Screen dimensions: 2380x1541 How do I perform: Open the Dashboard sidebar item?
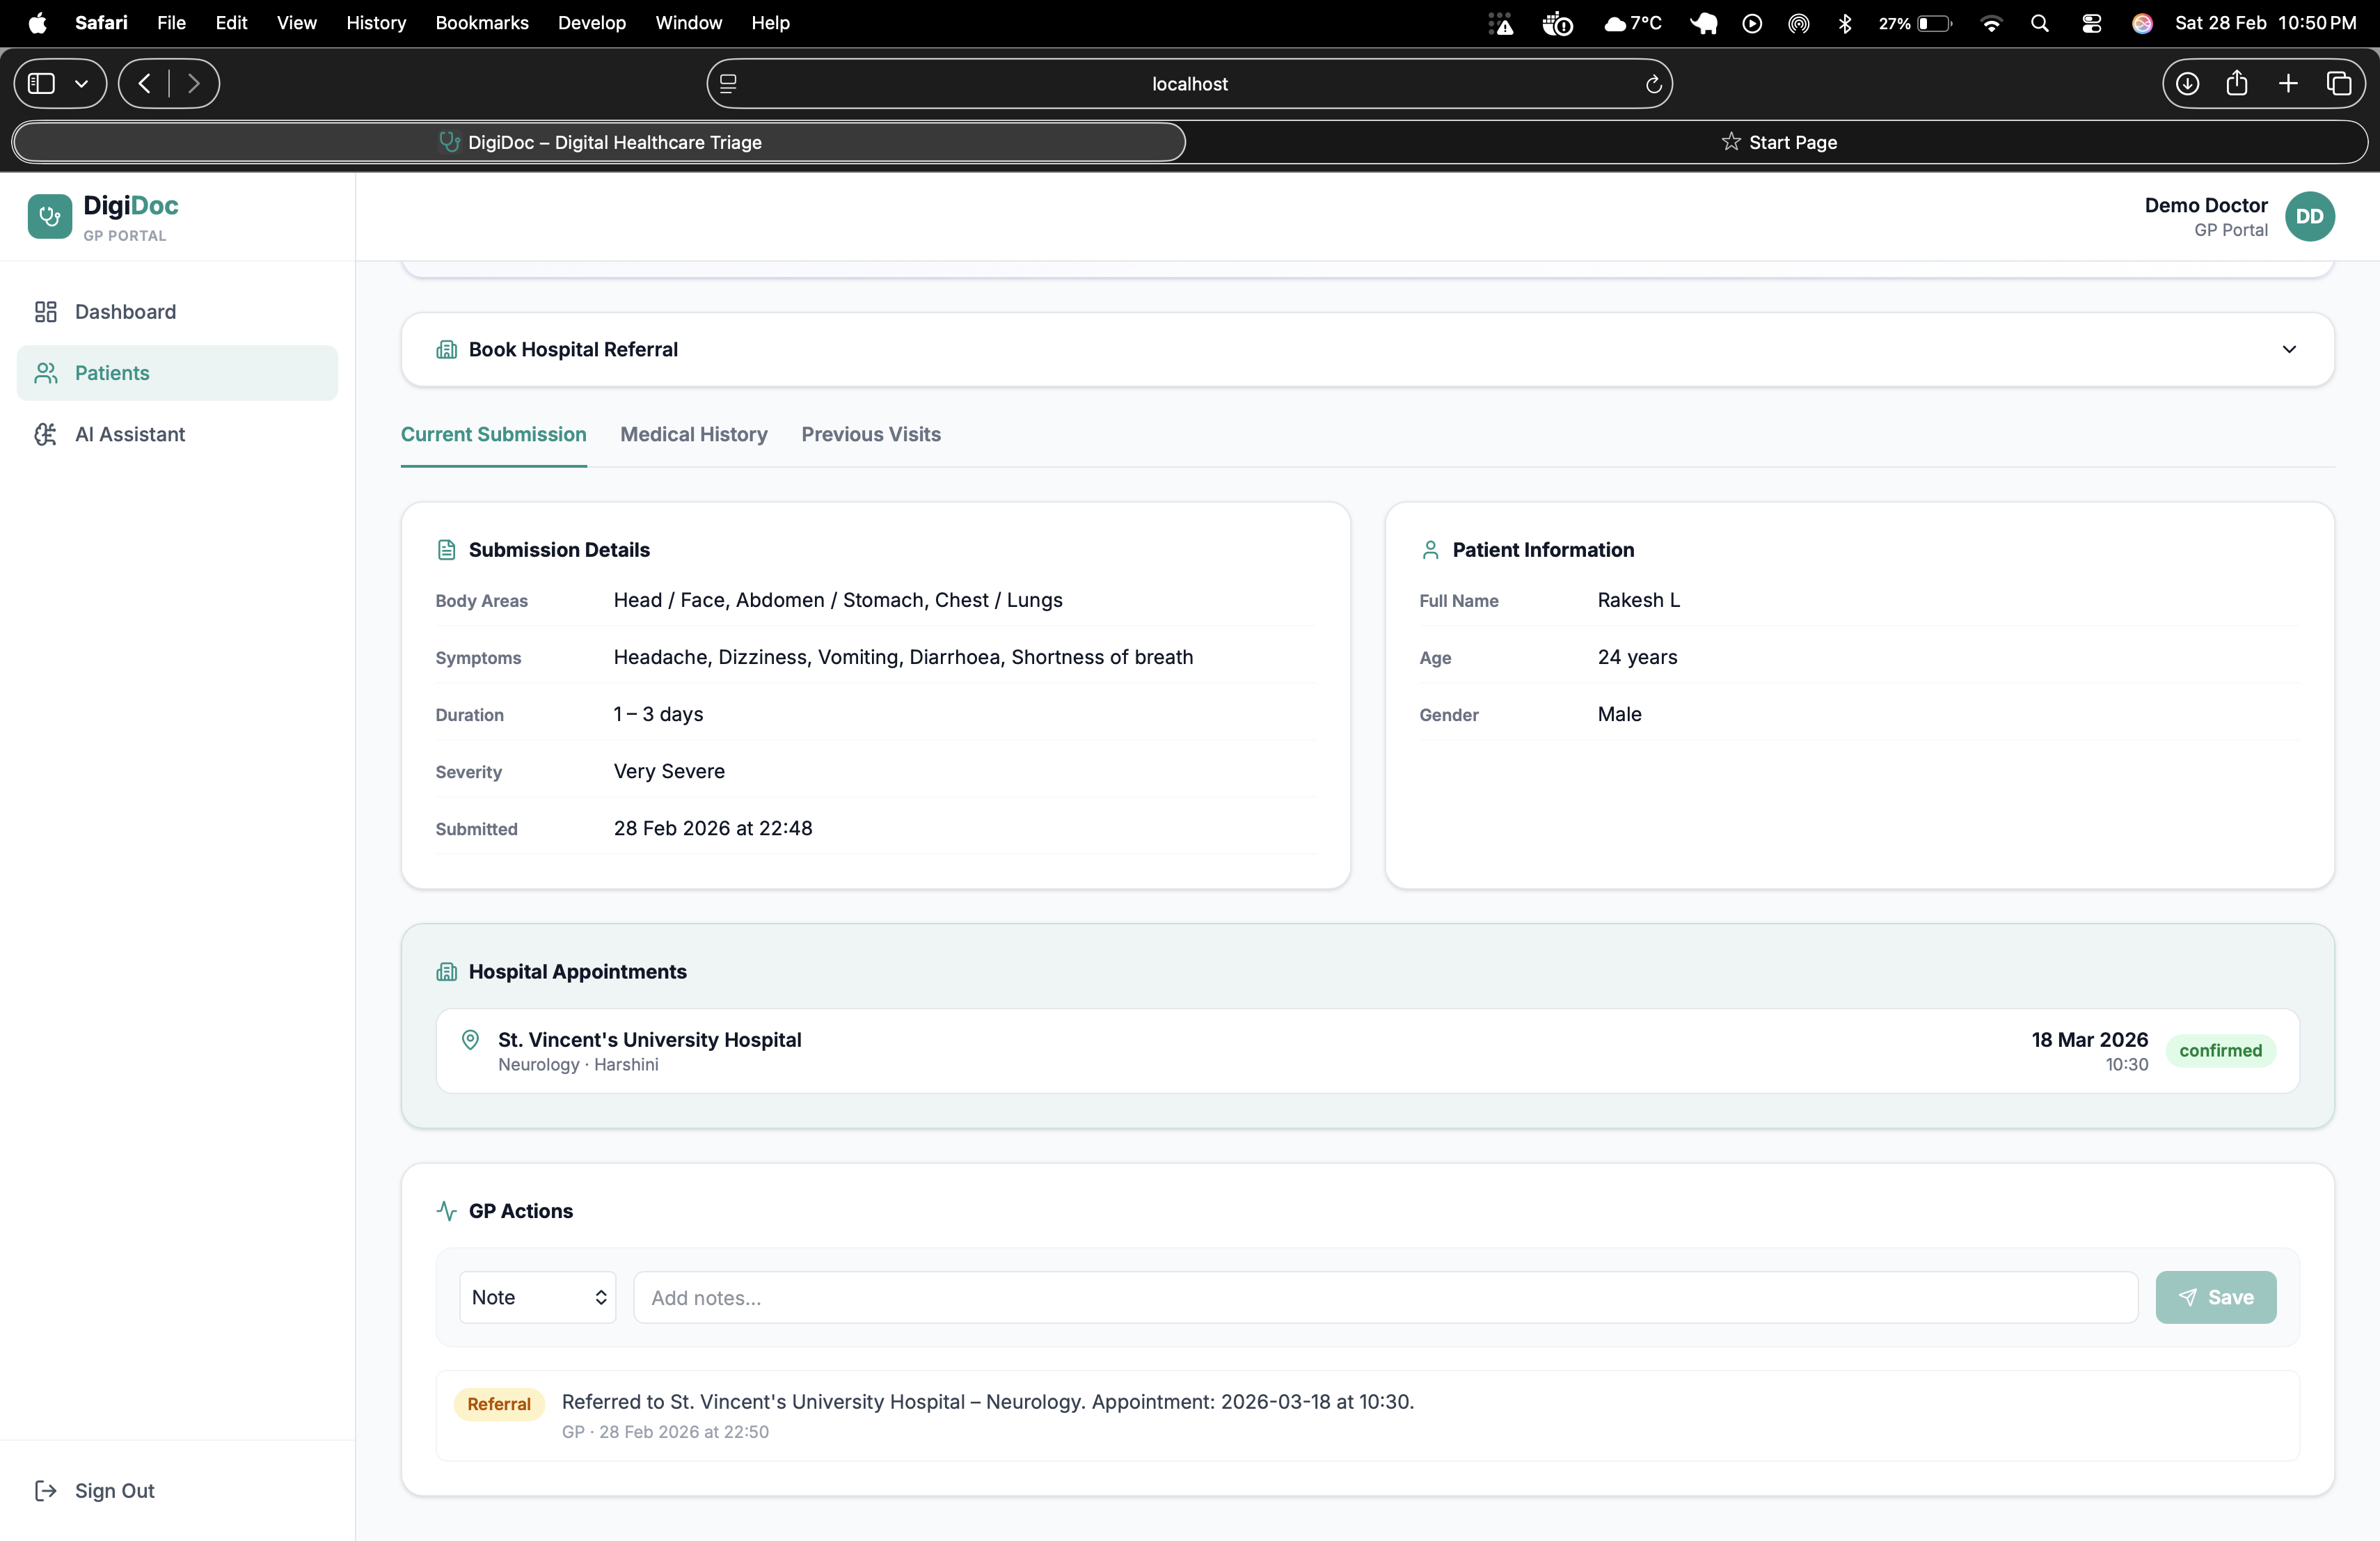[x=125, y=312]
